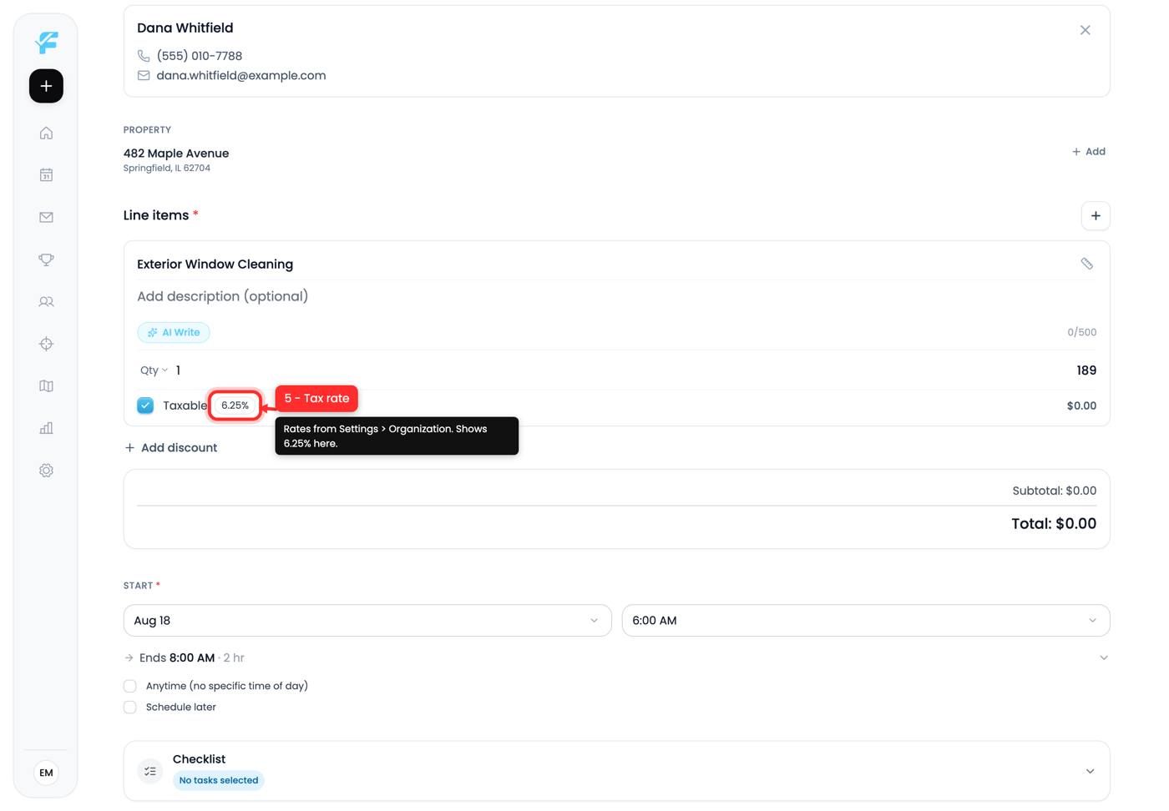
Task: Open the EM user avatar
Action: (x=46, y=773)
